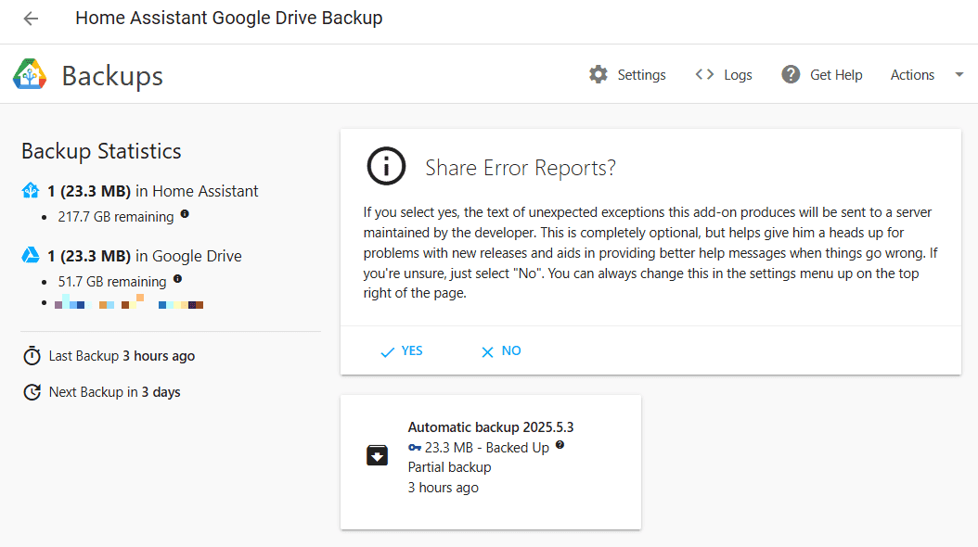Click "1 (23.3 MB) in Home Assistant" text
Image resolution: width=978 pixels, height=547 pixels.
pos(153,191)
